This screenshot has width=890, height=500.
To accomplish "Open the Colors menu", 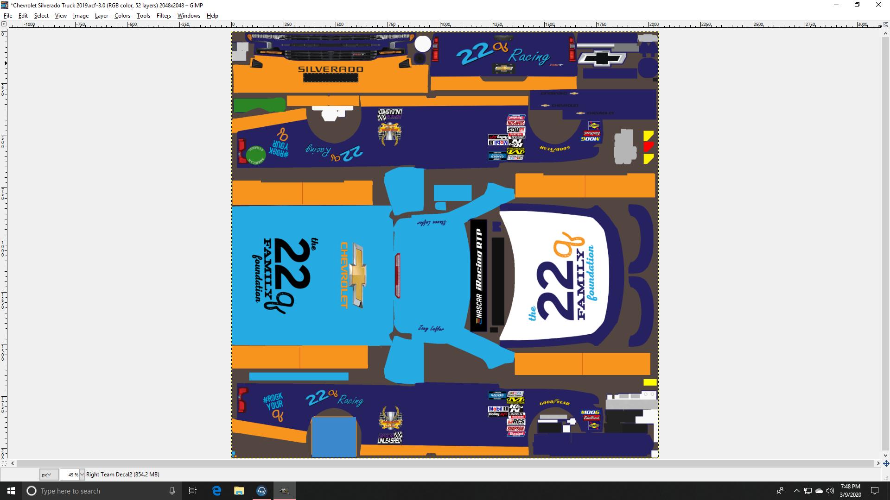I will pyautogui.click(x=122, y=15).
